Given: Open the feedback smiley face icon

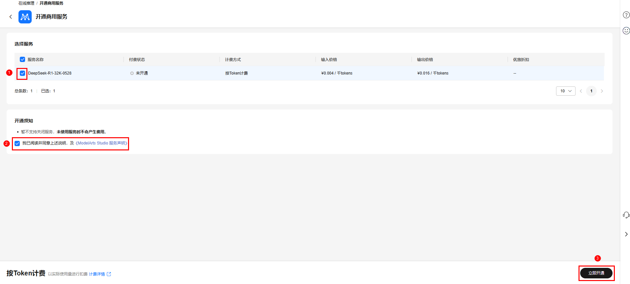Looking at the screenshot, I should [x=626, y=31].
